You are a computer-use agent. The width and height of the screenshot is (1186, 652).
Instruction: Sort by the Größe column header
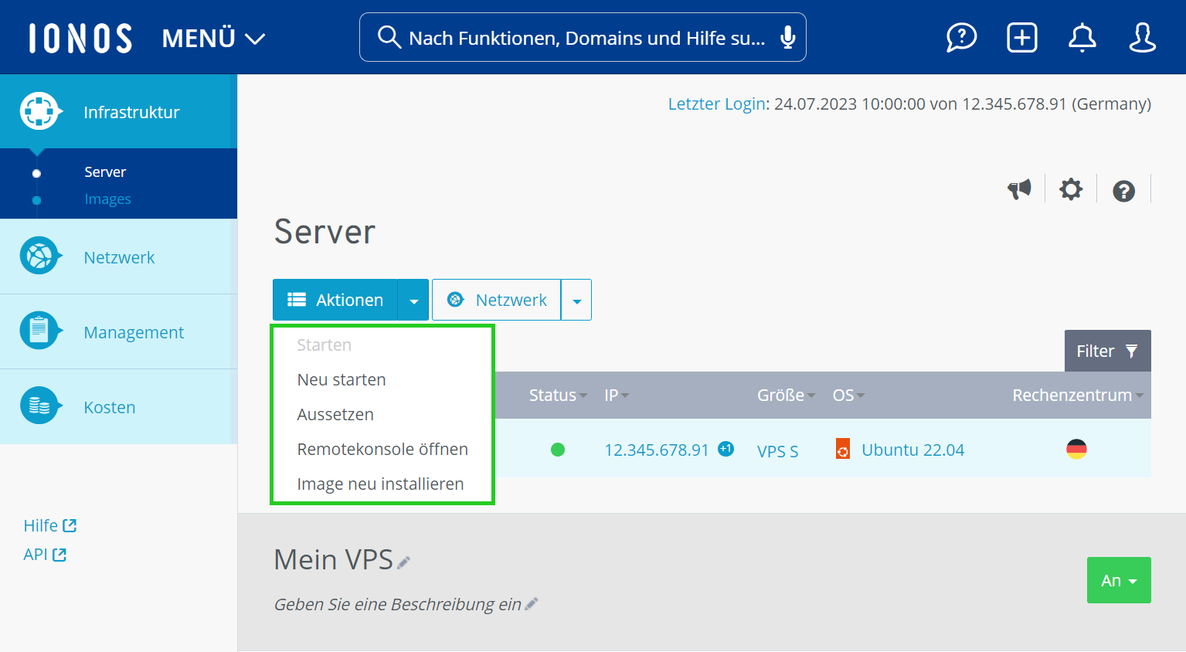pyautogui.click(x=786, y=395)
